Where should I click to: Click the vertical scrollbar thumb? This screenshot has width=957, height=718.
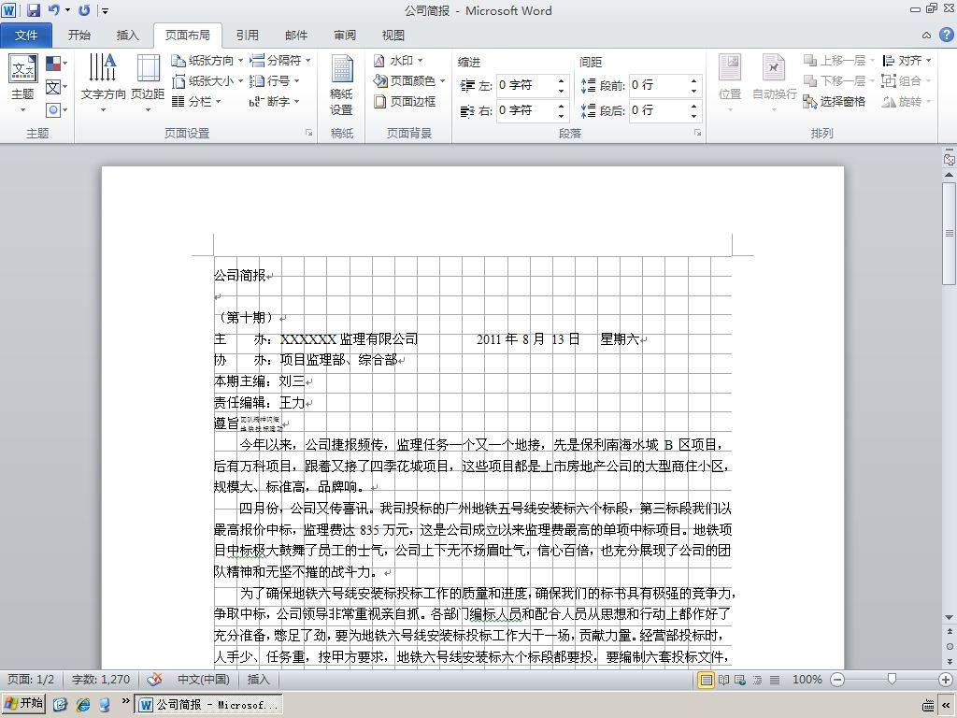(950, 233)
